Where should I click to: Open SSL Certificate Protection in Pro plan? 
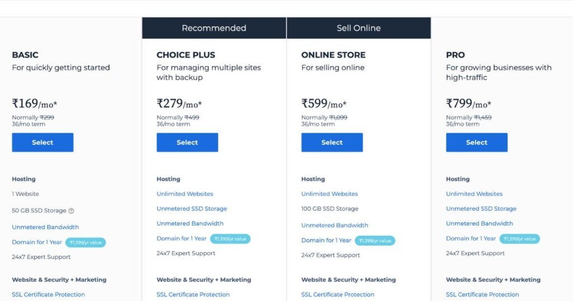482,295
